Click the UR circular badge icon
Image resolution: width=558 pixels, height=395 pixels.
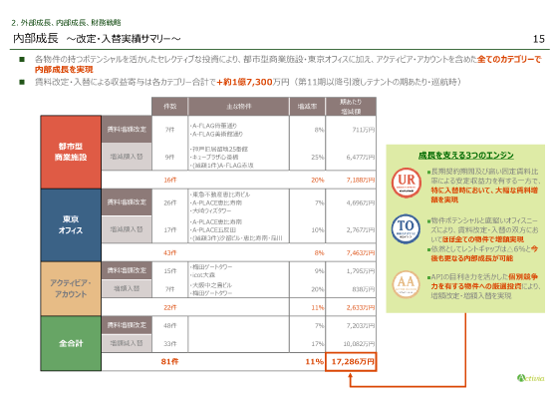click(407, 183)
